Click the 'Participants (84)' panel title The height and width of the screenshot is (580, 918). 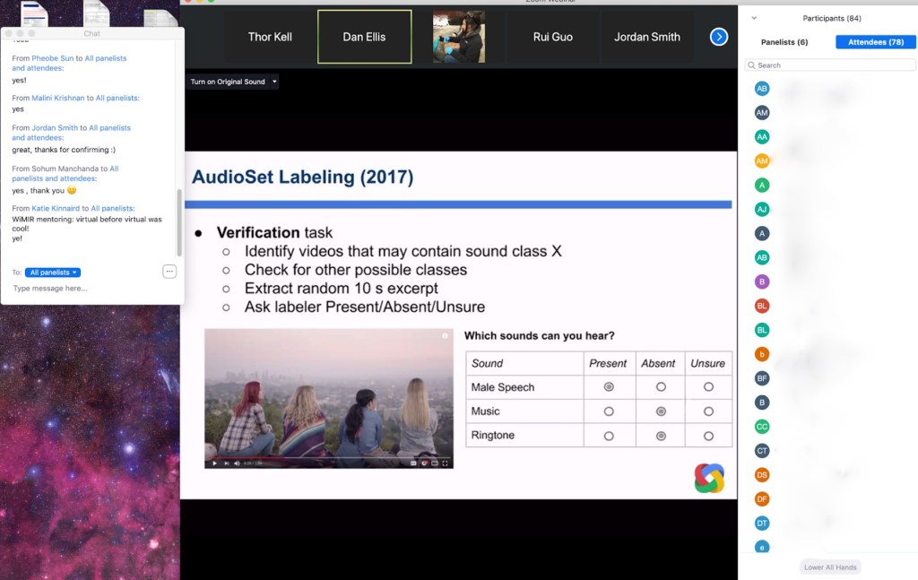click(x=831, y=18)
